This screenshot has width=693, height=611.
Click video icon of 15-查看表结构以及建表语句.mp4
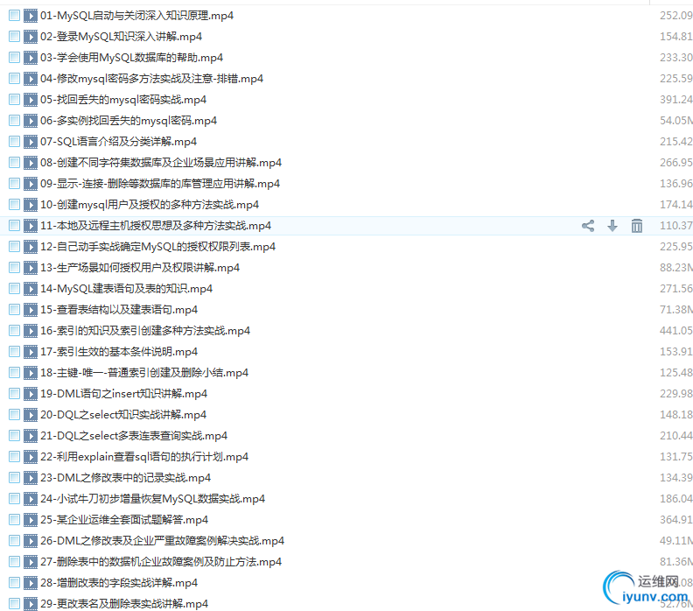pyautogui.click(x=31, y=310)
